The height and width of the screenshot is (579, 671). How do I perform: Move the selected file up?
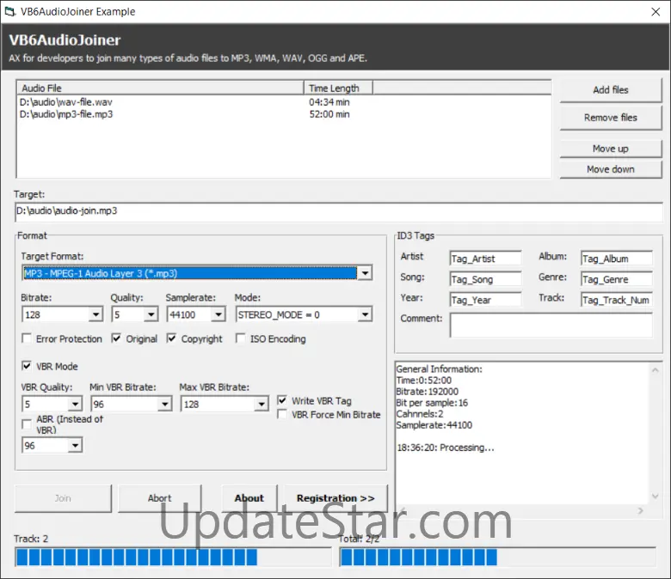pos(610,149)
